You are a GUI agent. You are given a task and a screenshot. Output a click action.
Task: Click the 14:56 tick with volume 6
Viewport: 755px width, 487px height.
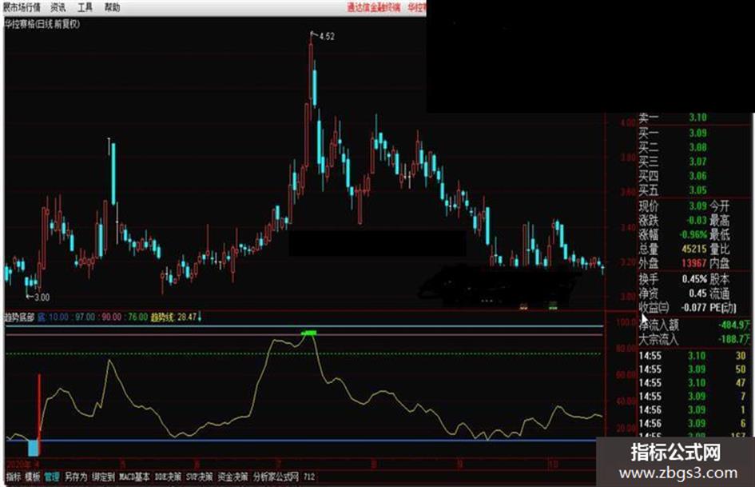point(692,423)
